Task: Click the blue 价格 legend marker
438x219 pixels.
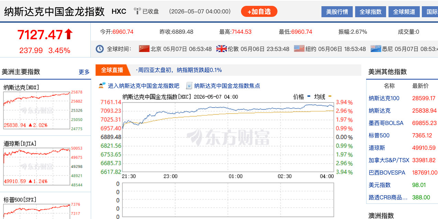Action: (309, 96)
